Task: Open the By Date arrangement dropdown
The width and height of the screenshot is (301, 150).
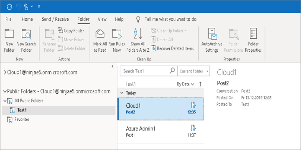Action: [186, 84]
